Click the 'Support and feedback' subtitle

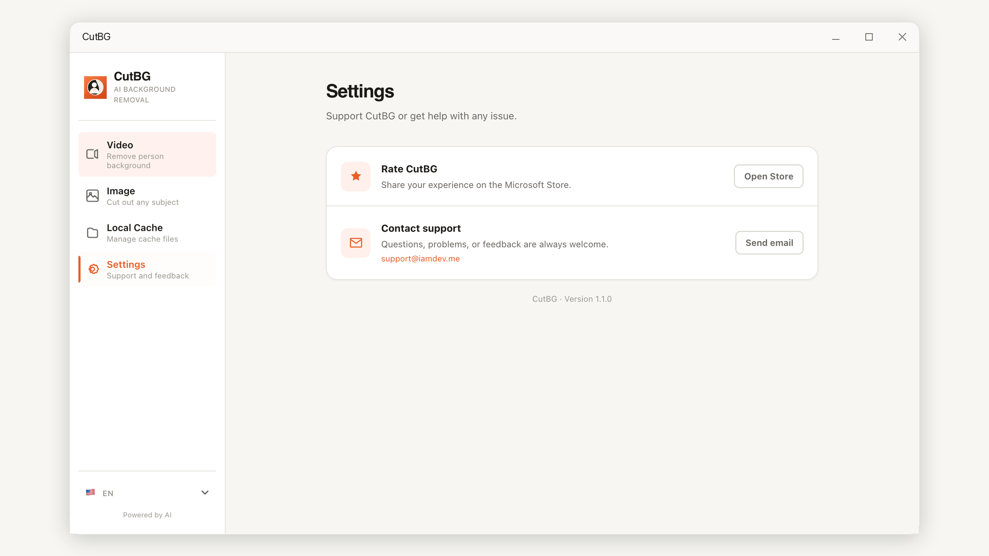148,276
